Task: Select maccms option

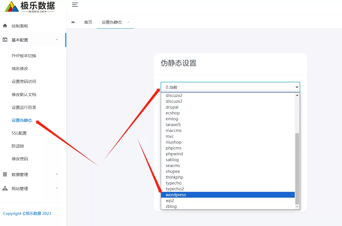Action: coord(228,131)
